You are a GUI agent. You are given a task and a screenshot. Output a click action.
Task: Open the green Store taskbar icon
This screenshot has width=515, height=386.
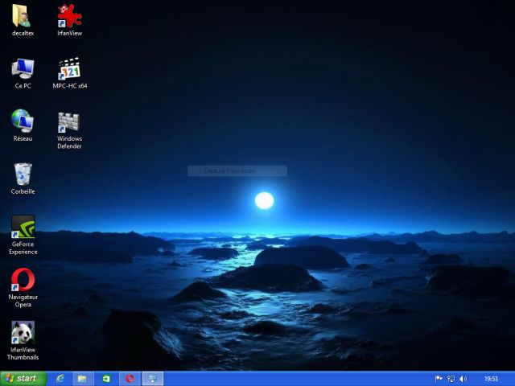(106, 379)
